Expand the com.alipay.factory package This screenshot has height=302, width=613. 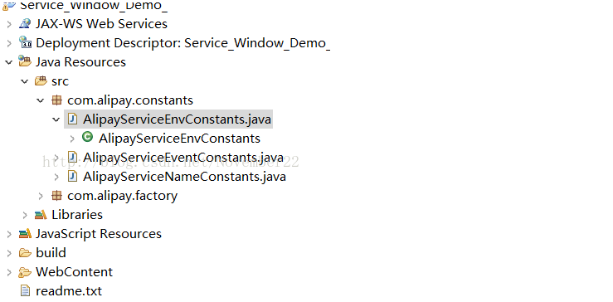tap(41, 196)
